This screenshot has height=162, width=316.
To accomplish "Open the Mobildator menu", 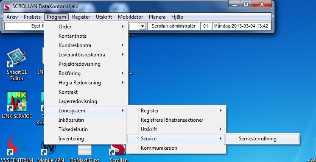I will coord(130,17).
